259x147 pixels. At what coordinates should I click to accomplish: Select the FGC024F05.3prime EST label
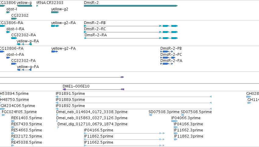[19, 112]
